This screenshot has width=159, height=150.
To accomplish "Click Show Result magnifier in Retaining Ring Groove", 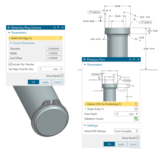I will point(62,76).
